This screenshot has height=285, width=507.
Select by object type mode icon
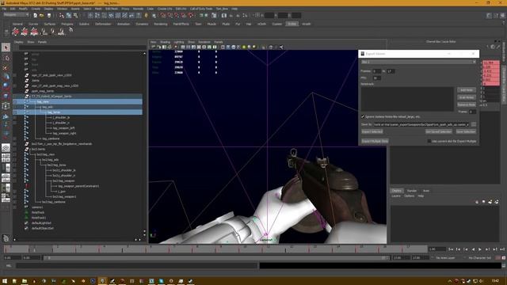[69, 15]
